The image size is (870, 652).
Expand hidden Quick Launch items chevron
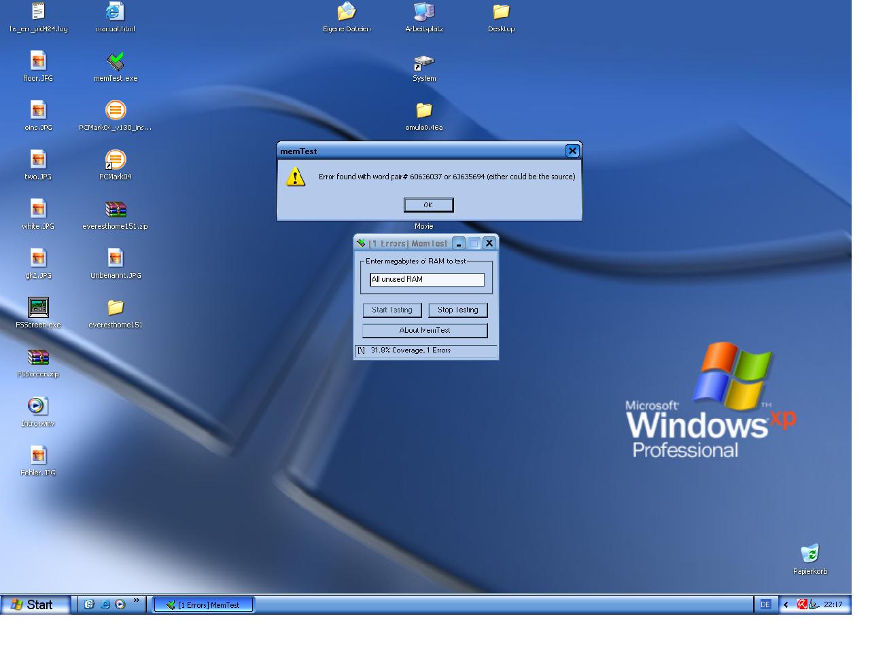[x=136, y=601]
